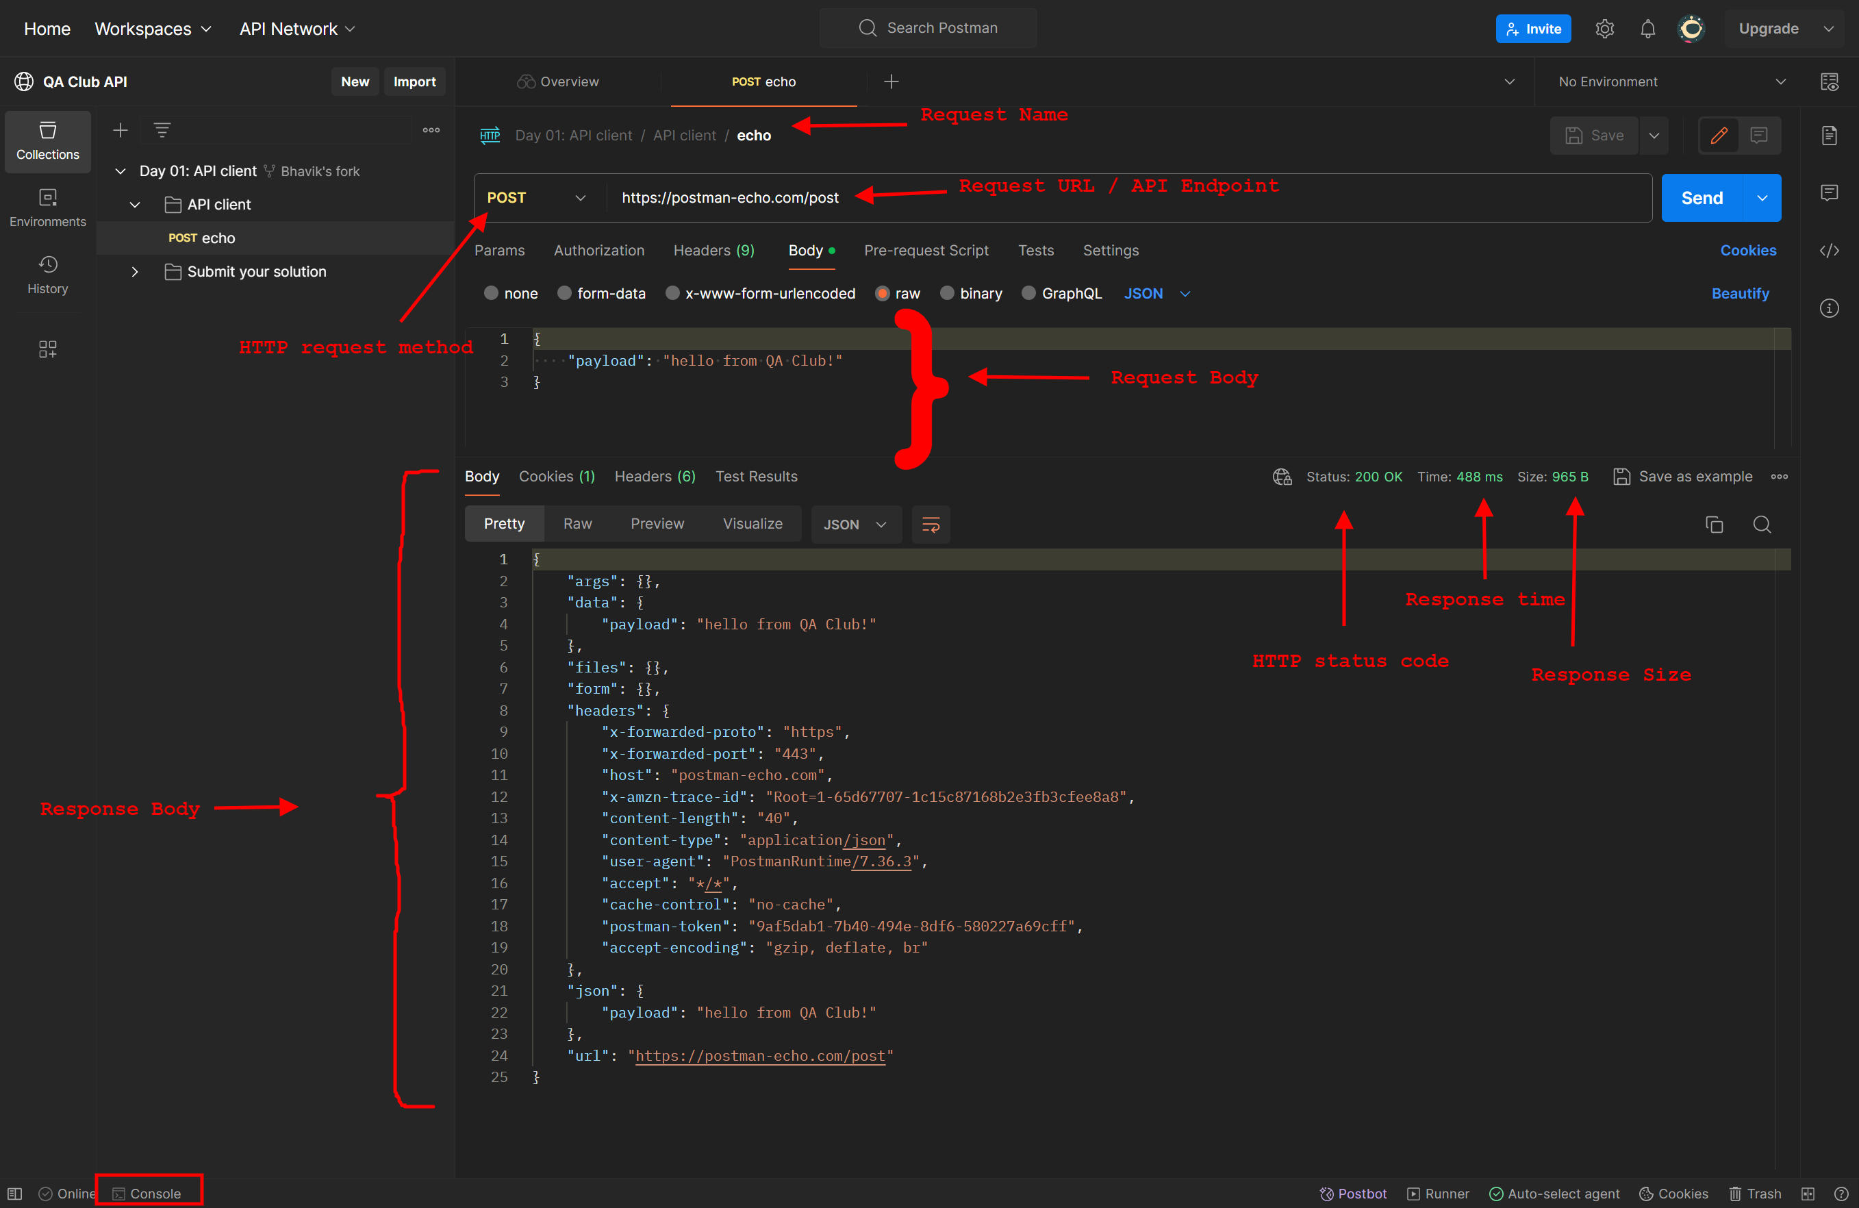This screenshot has width=1859, height=1208.
Task: Open new request tab with plus
Action: (891, 81)
